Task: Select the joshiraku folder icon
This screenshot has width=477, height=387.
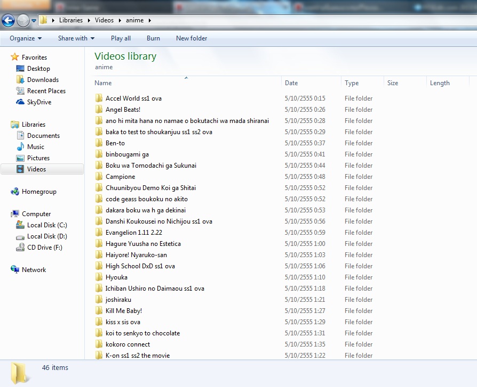Action: click(x=99, y=299)
